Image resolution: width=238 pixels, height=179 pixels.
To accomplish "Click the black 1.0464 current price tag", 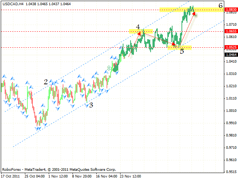I will 231,54.
